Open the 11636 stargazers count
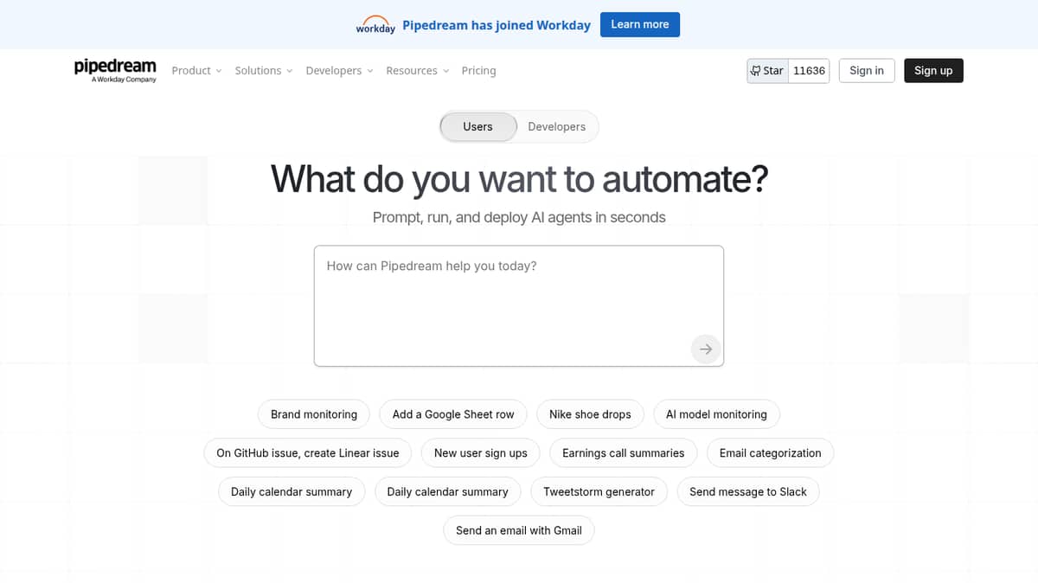The image size is (1038, 583). tap(809, 71)
